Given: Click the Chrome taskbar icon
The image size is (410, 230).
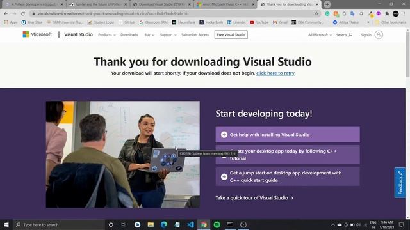Looking at the screenshot, I should [204, 224].
